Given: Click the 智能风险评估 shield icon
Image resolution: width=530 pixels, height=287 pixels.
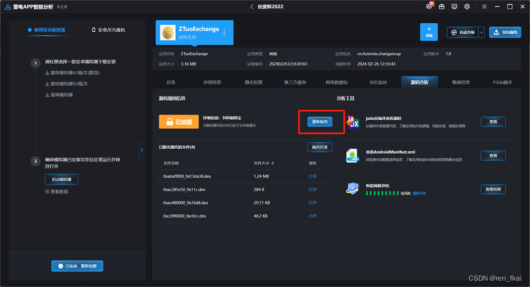Looking at the screenshot, I should point(353,188).
